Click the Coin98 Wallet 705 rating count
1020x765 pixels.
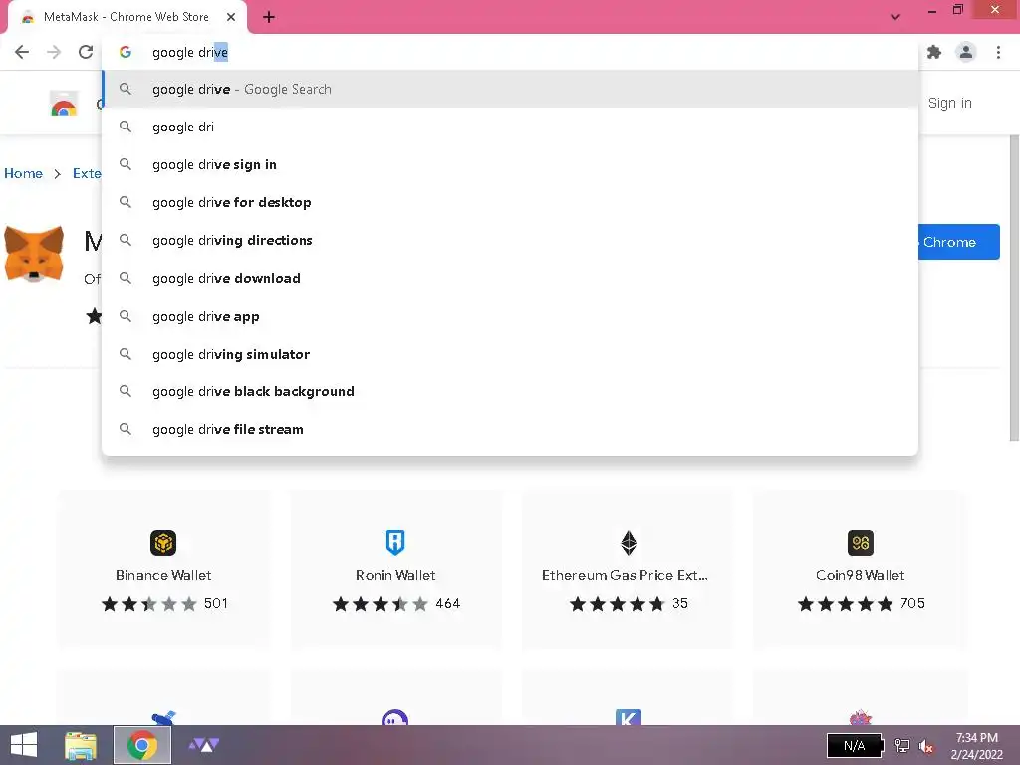[x=912, y=603]
